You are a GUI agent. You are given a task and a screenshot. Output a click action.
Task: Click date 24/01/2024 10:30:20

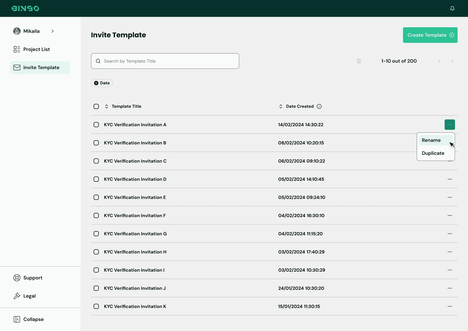(301, 288)
